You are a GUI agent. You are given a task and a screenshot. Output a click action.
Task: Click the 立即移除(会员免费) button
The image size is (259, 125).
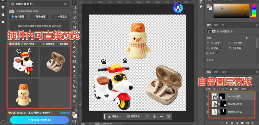pos(39,120)
